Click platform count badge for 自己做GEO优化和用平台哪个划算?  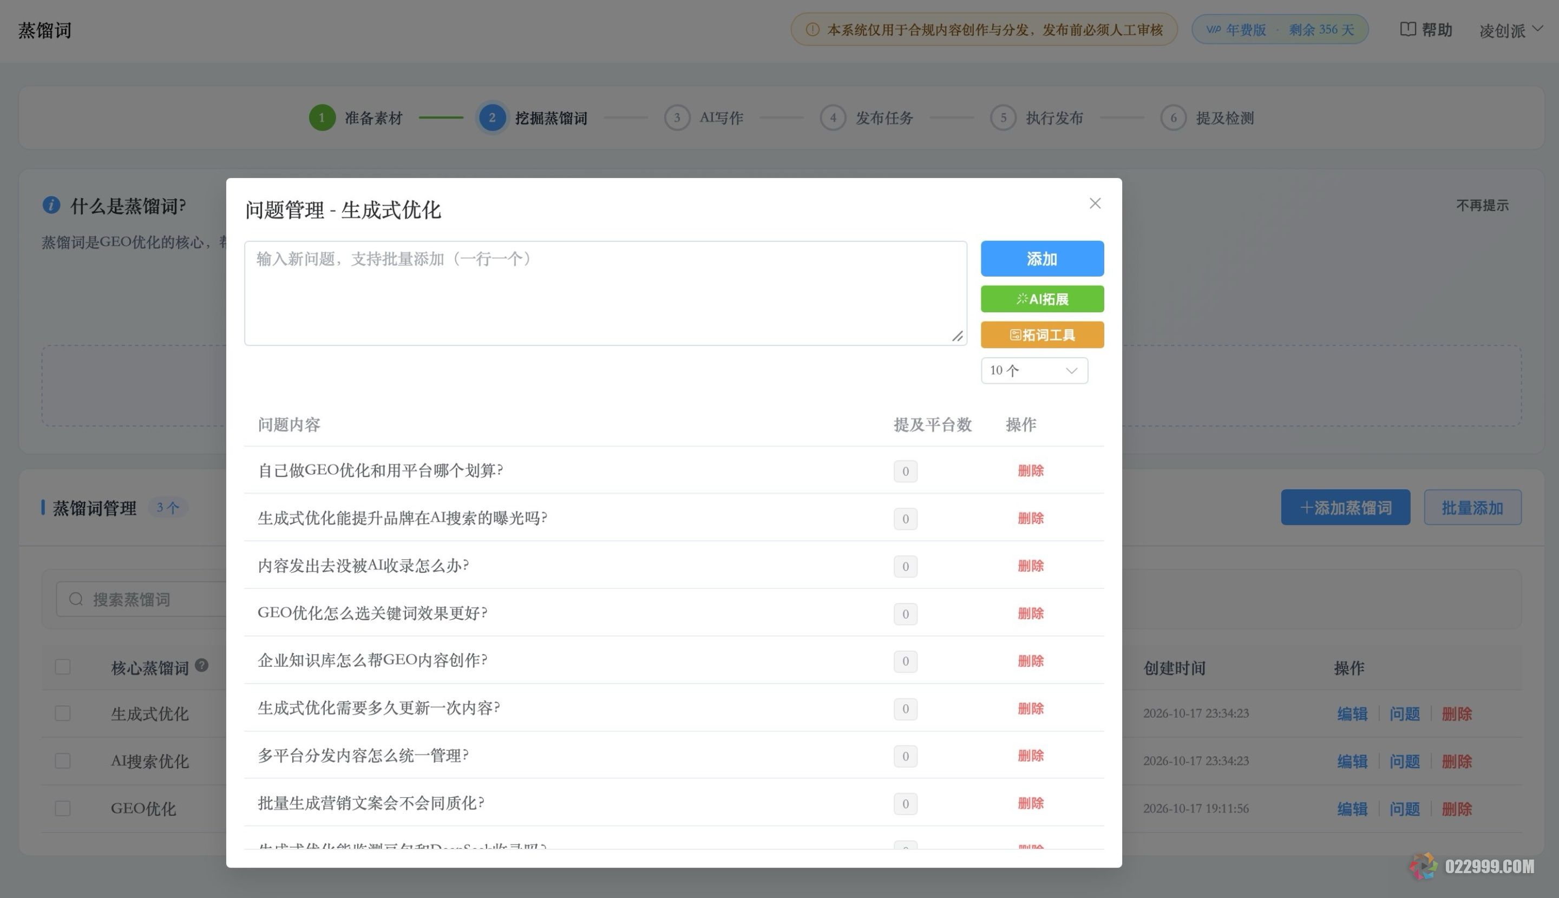pos(905,471)
